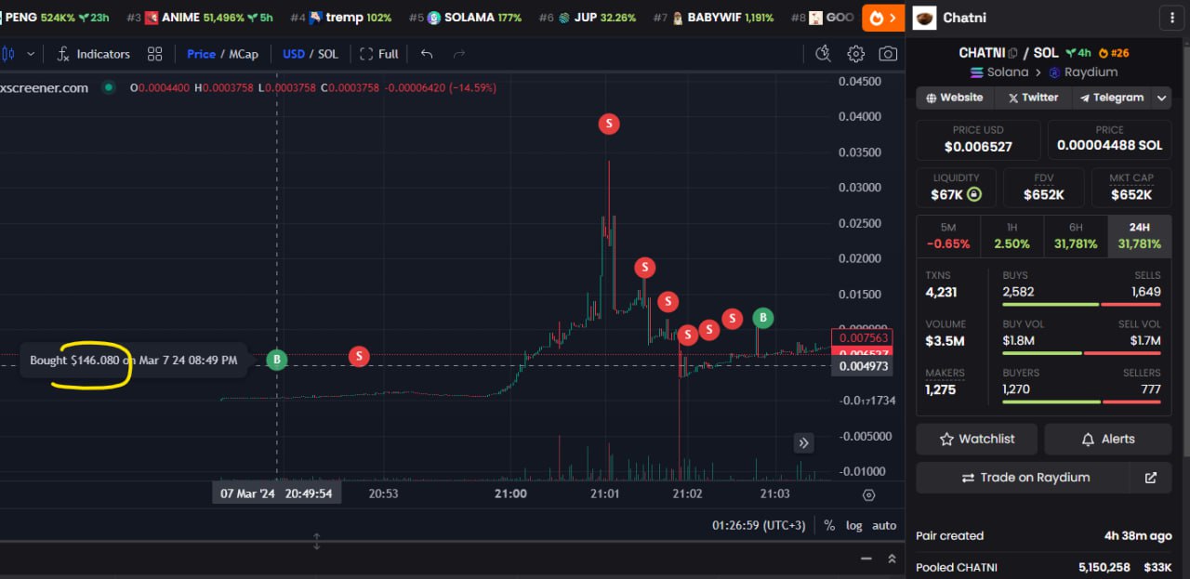Click the Raydium DEX label
Image resolution: width=1190 pixels, height=579 pixels.
[x=1084, y=72]
